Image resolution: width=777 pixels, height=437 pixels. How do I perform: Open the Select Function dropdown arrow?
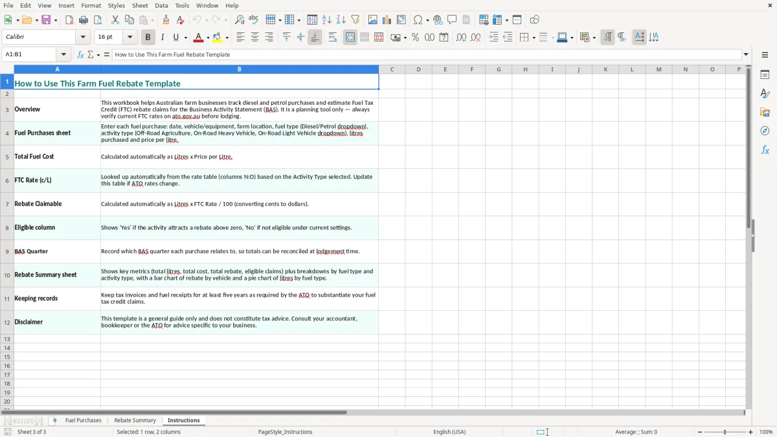(x=98, y=55)
